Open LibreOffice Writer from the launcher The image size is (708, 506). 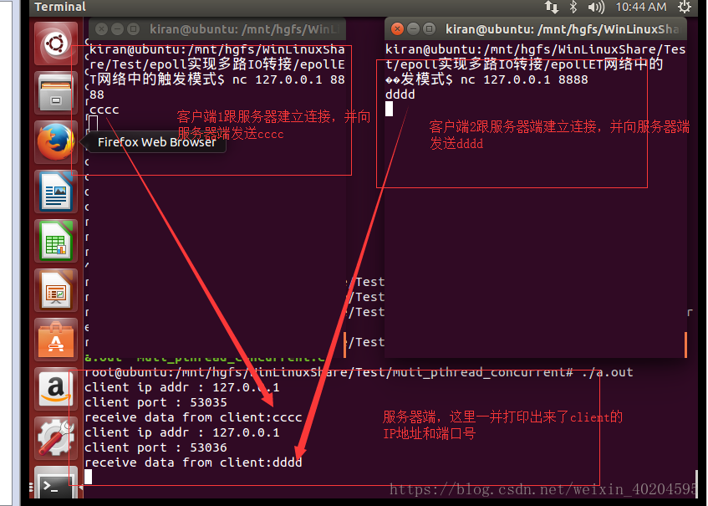pos(55,192)
